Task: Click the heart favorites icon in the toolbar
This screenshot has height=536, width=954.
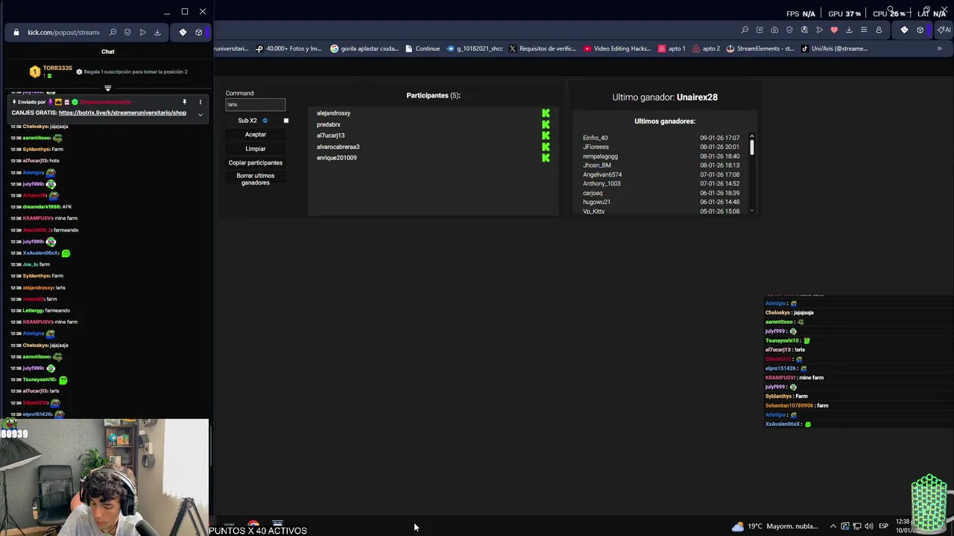Action: click(x=834, y=30)
